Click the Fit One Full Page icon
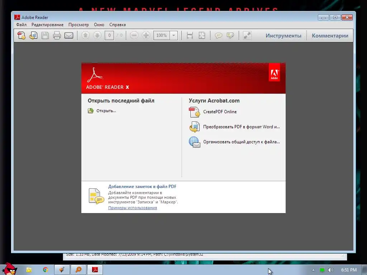The width and height of the screenshot is (367, 275). click(x=202, y=35)
